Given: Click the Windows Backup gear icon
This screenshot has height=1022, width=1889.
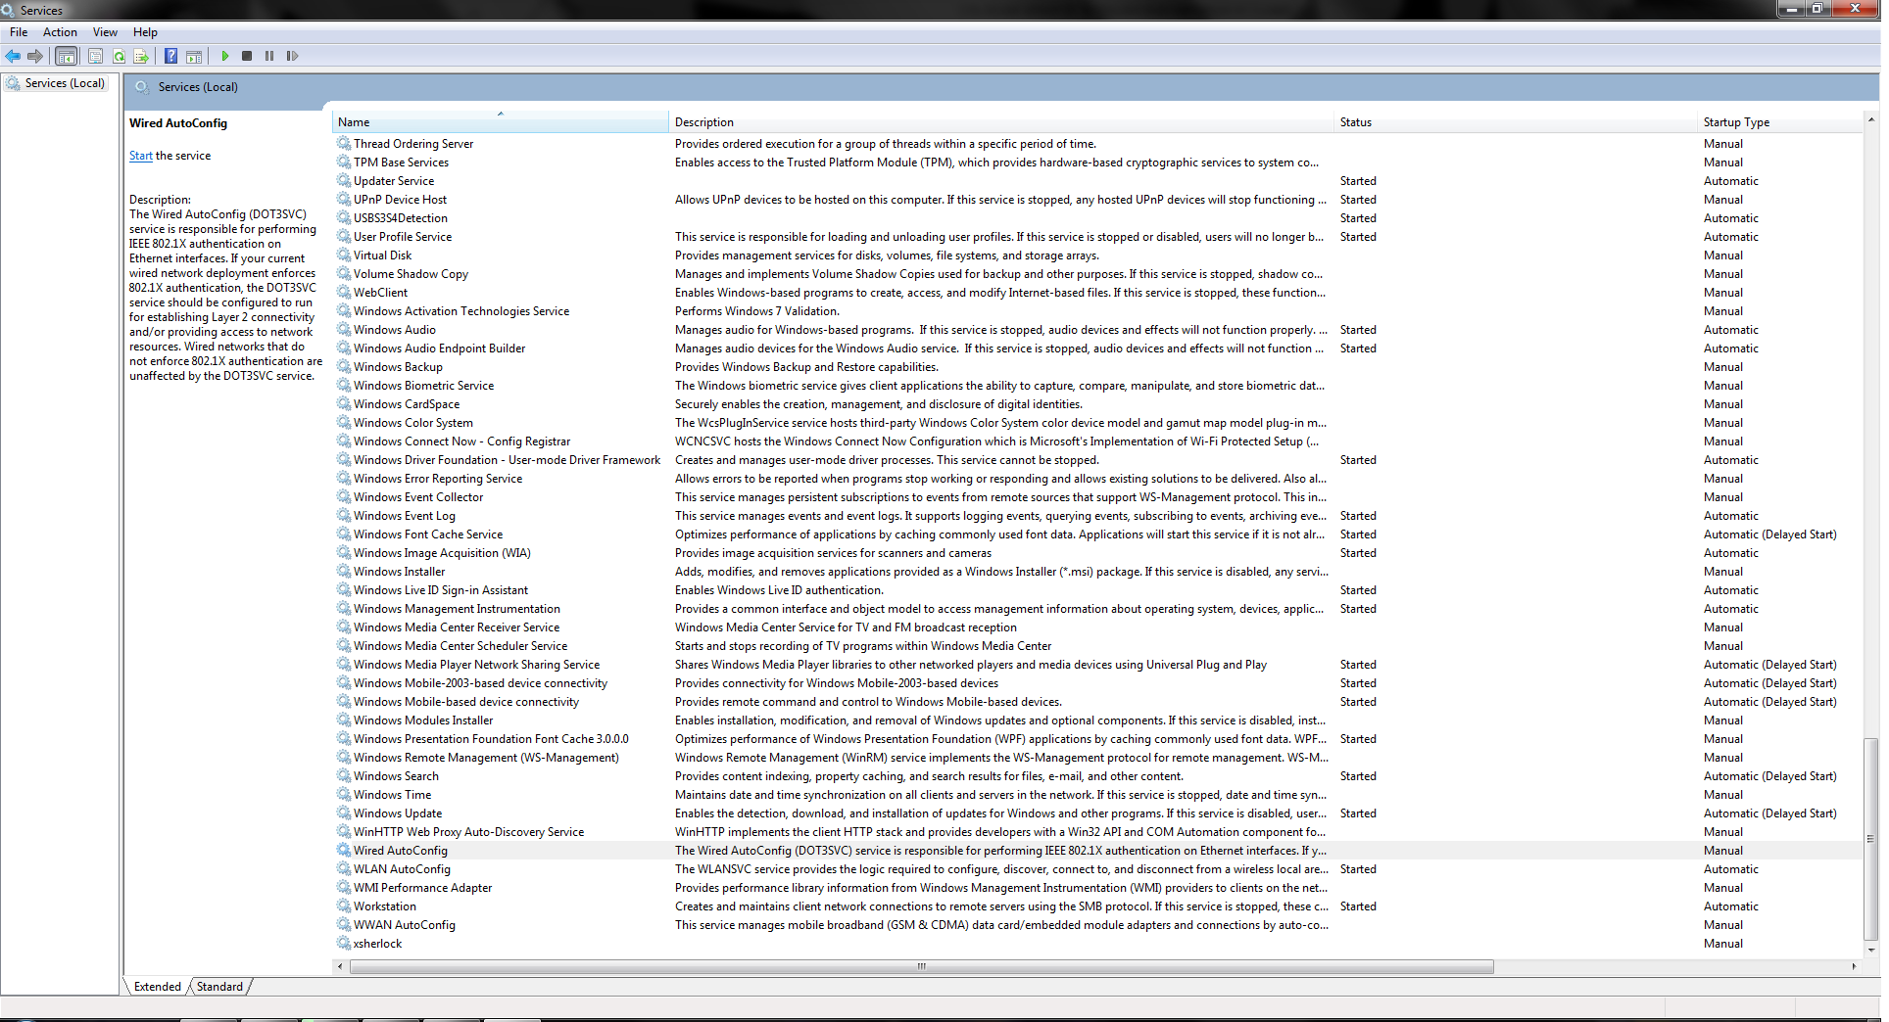Looking at the screenshot, I should pyautogui.click(x=344, y=366).
